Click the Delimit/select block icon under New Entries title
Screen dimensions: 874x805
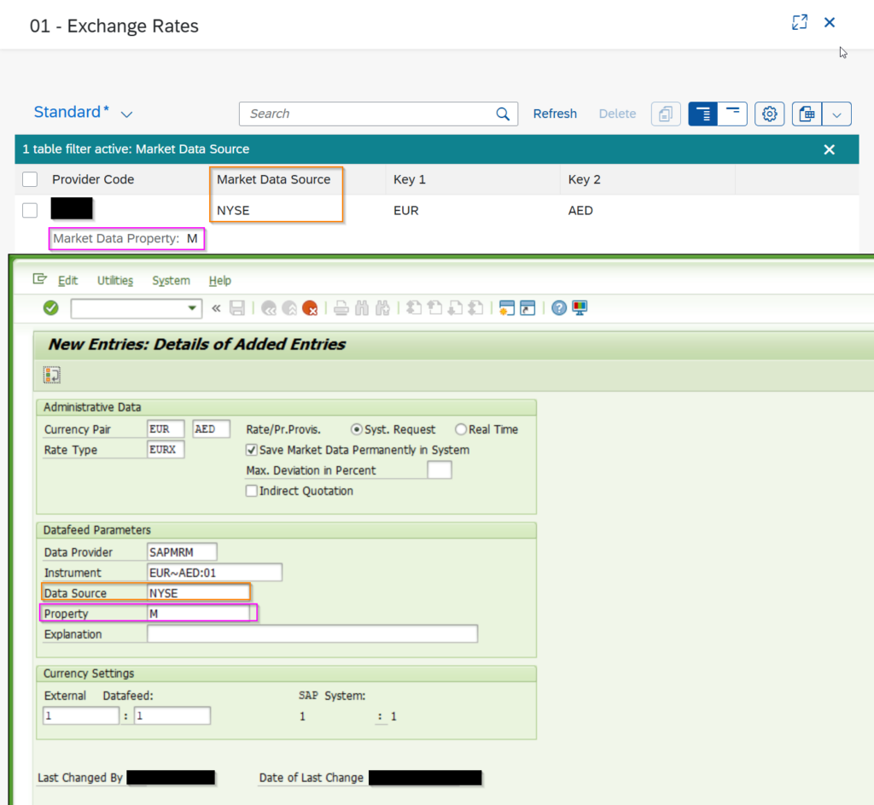click(x=52, y=375)
